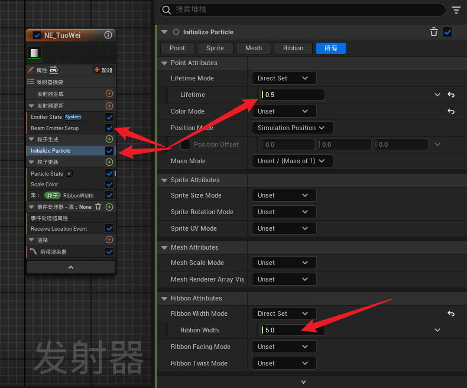Click the green ring icon beside Initialize Particle title
Image resolution: width=467 pixels, height=388 pixels.
pyautogui.click(x=176, y=32)
